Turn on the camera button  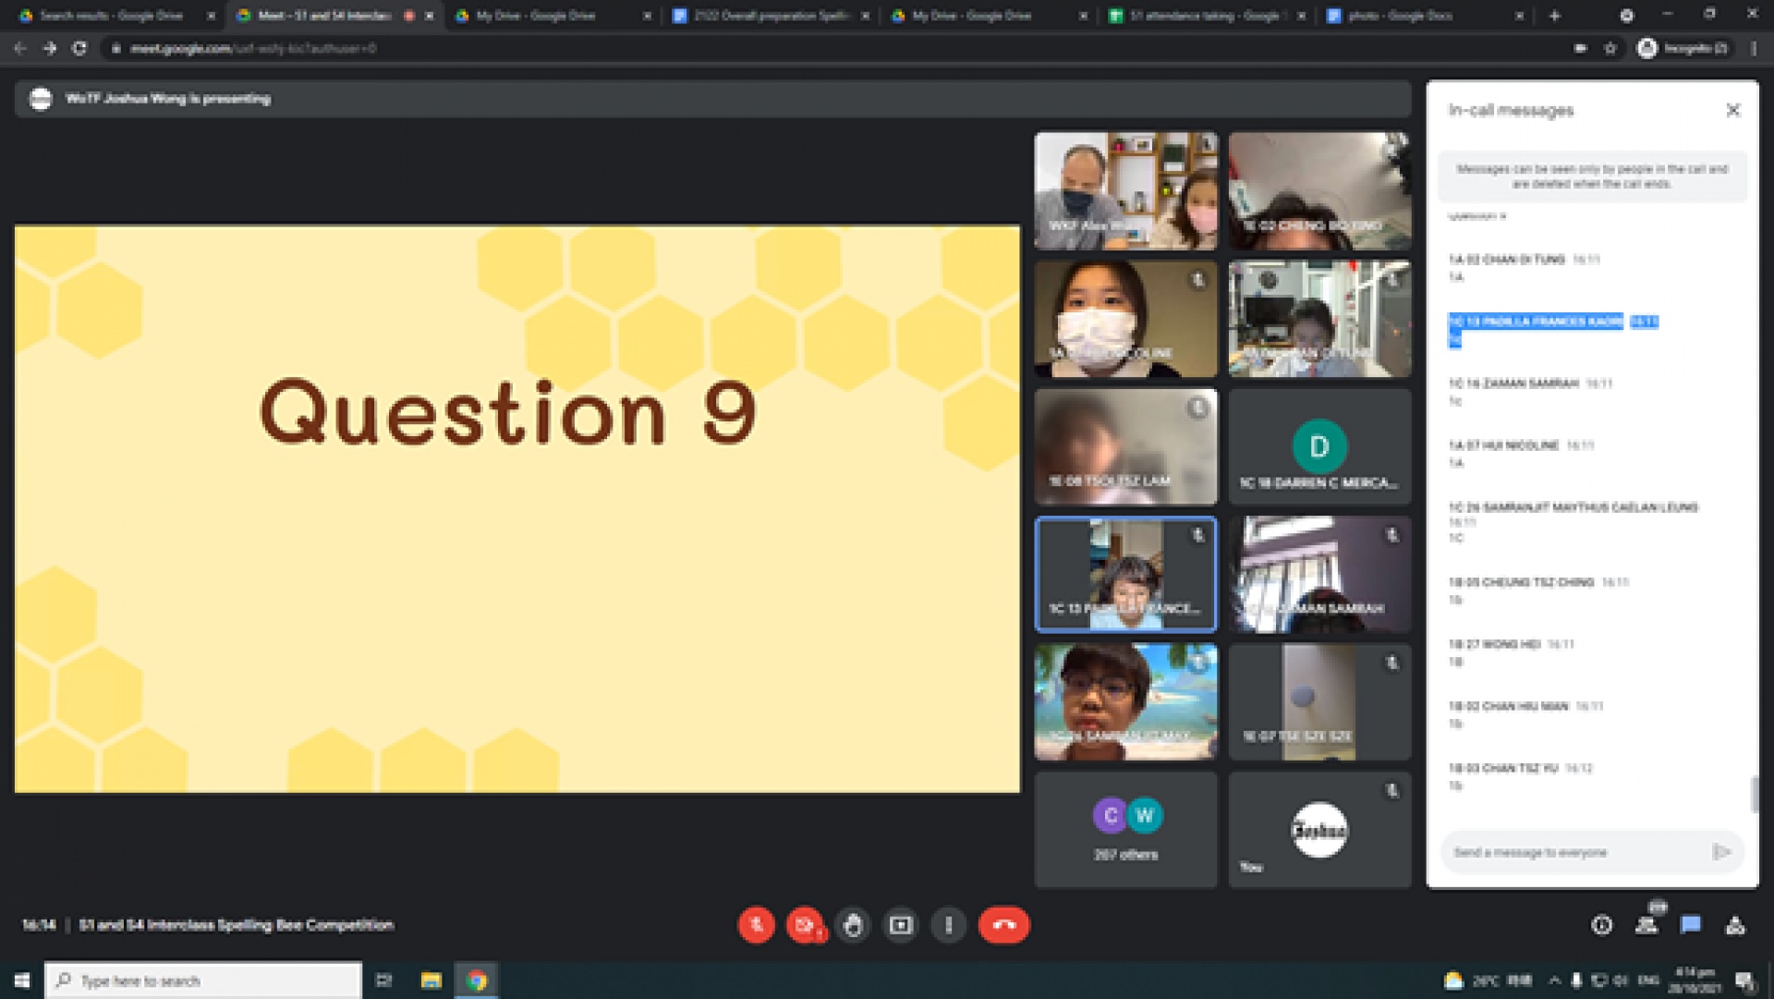pyautogui.click(x=805, y=925)
